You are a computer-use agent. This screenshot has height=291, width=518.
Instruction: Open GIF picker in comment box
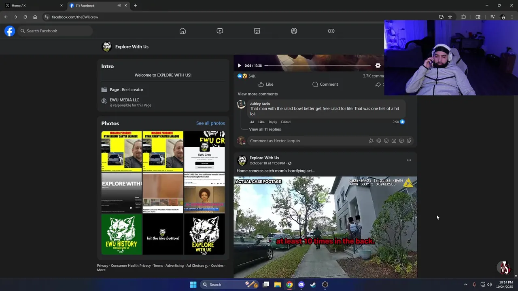coord(401,141)
